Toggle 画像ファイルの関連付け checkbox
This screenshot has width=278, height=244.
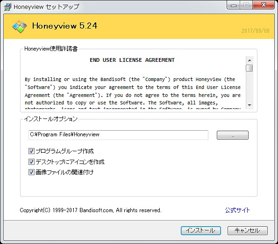pyautogui.click(x=31, y=172)
